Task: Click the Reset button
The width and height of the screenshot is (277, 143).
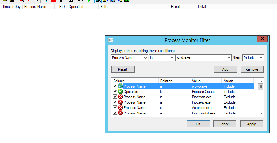Action: tap(123, 69)
